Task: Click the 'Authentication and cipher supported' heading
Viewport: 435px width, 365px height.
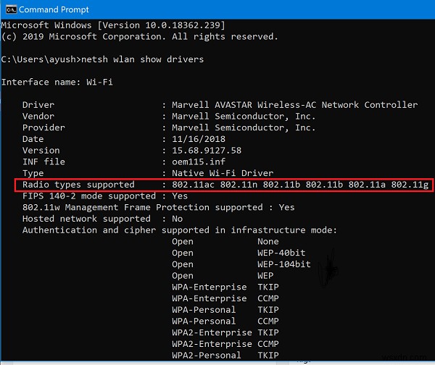Action: 180,230
